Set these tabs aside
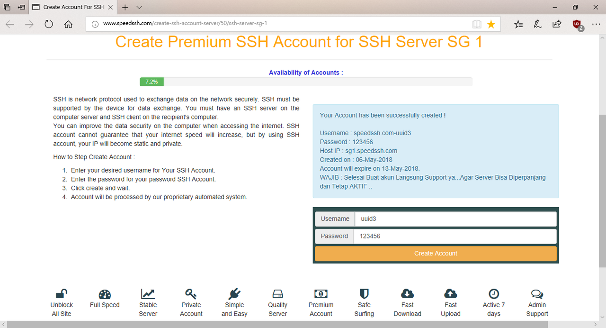This screenshot has width=606, height=328. 22,7
